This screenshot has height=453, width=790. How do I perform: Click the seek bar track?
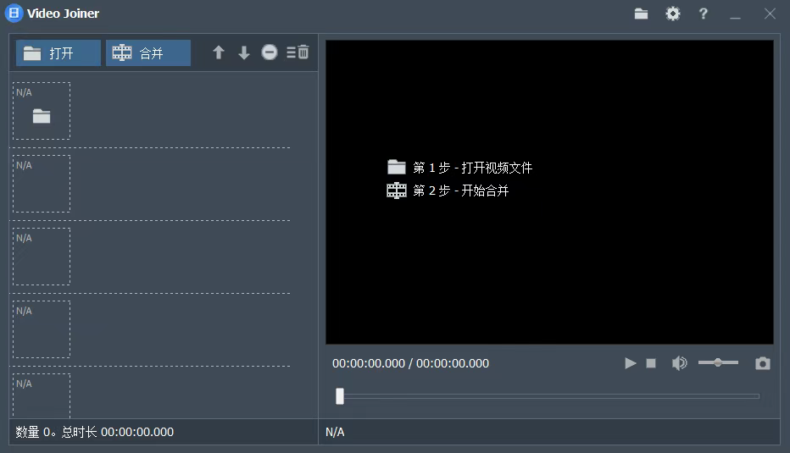click(x=549, y=396)
